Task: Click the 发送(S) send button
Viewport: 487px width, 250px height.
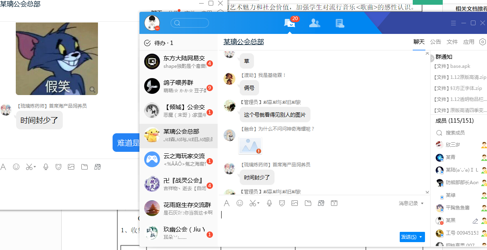Action: click(409, 237)
